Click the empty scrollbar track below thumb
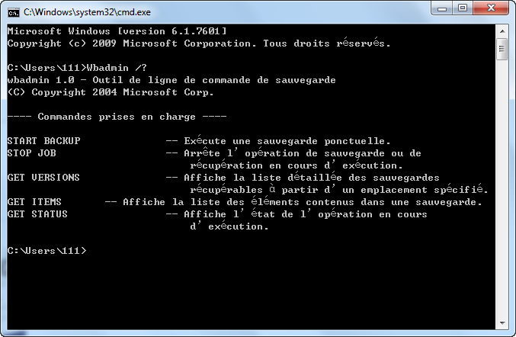516x337 pixels. pos(502,188)
